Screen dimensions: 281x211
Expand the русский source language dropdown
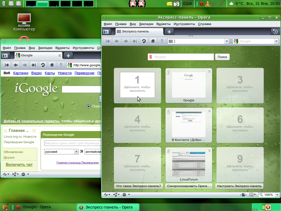76,152
